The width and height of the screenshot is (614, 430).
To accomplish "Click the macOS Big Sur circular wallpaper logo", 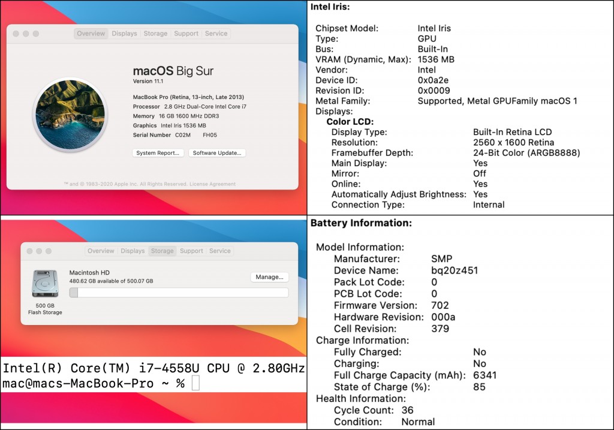I will [x=71, y=115].
